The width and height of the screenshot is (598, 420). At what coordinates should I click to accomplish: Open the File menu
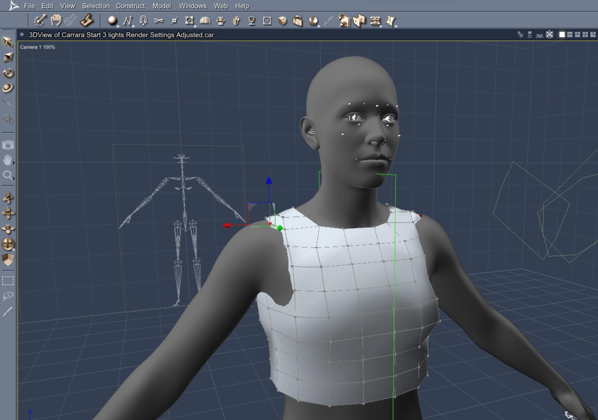[29, 6]
